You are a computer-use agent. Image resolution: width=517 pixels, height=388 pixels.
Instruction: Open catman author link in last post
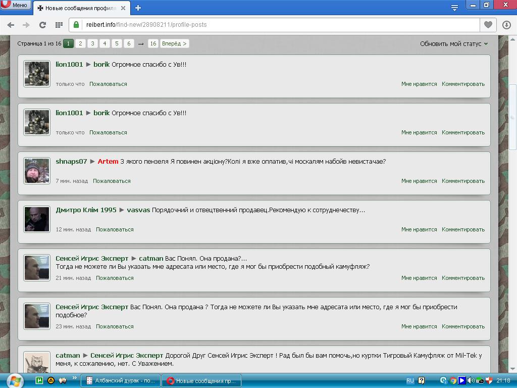tap(68, 355)
